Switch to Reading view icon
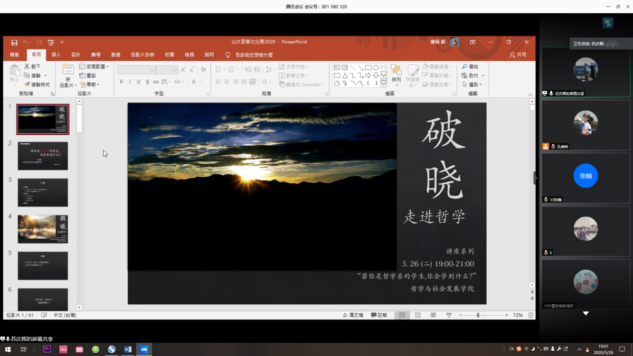This screenshot has height=356, width=633. tap(433, 315)
